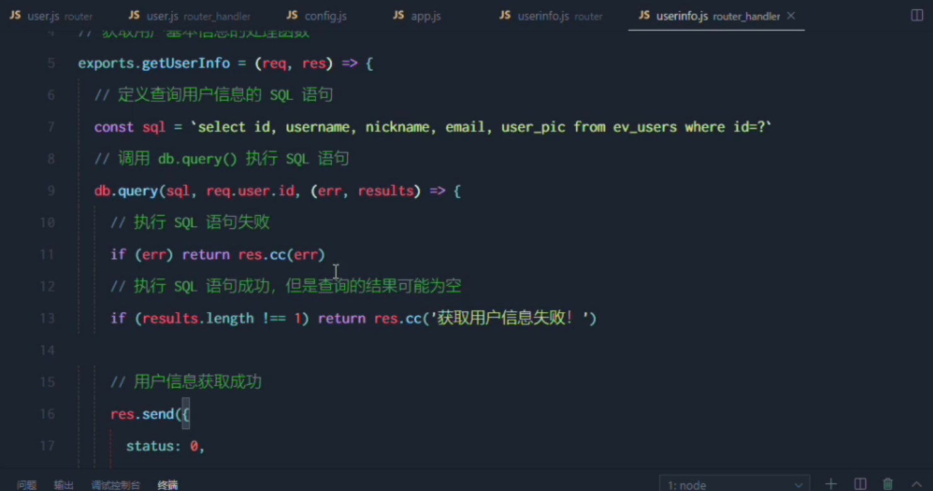Kill terminal with the trash icon
933x491 pixels.
pos(888,484)
